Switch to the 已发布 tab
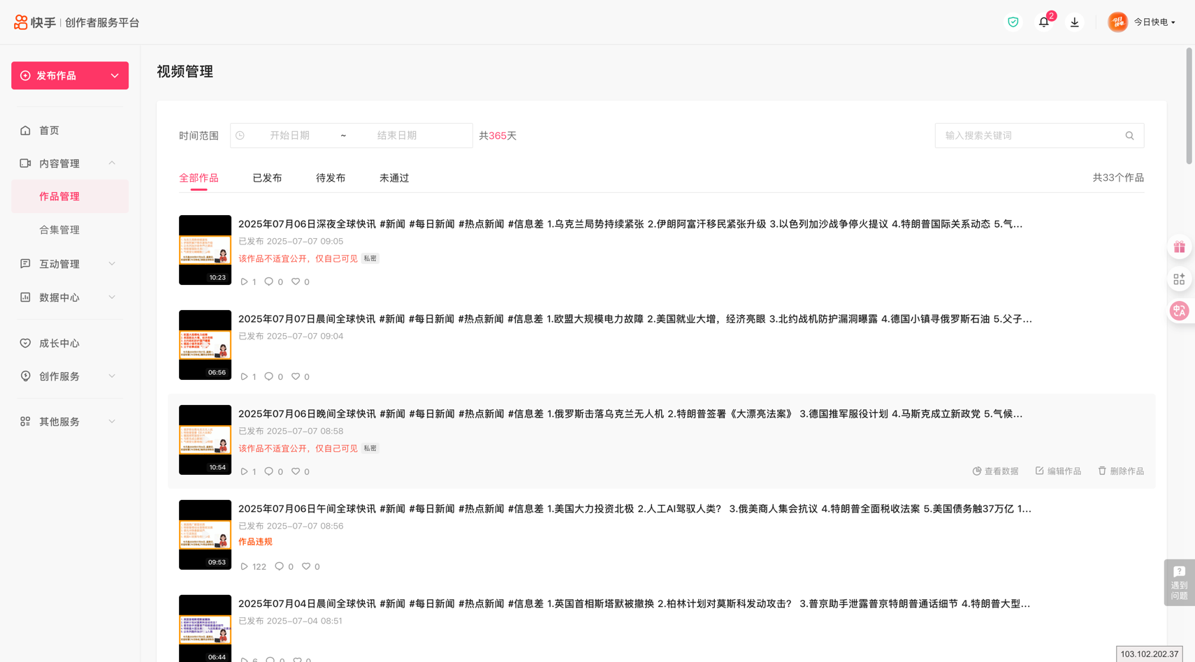Viewport: 1195px width, 662px height. click(267, 178)
